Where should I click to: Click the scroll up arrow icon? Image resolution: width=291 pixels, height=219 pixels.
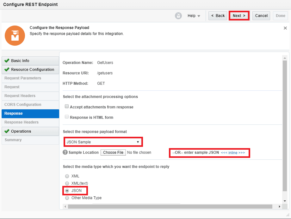pos(285,58)
